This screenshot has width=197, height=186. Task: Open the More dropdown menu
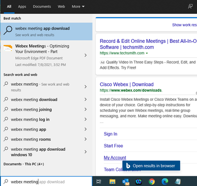(78, 6)
